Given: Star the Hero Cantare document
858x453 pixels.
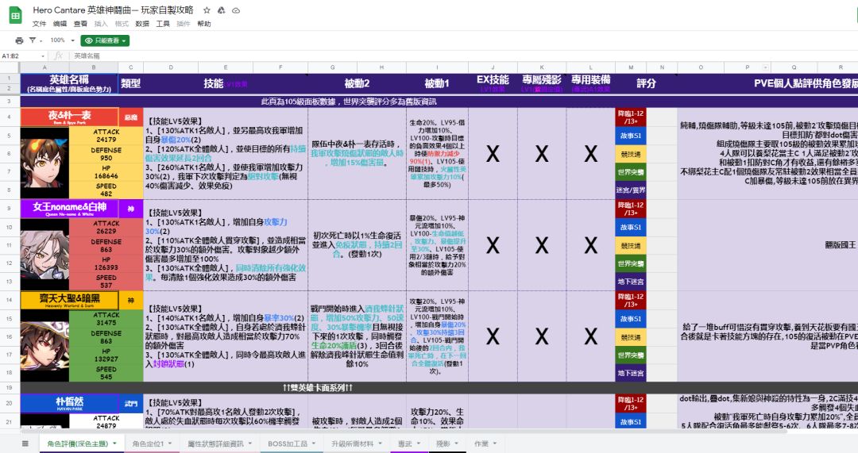Looking at the screenshot, I should pyautogui.click(x=207, y=10).
